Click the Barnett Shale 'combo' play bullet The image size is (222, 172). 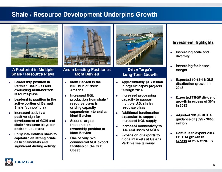coord(35,103)
